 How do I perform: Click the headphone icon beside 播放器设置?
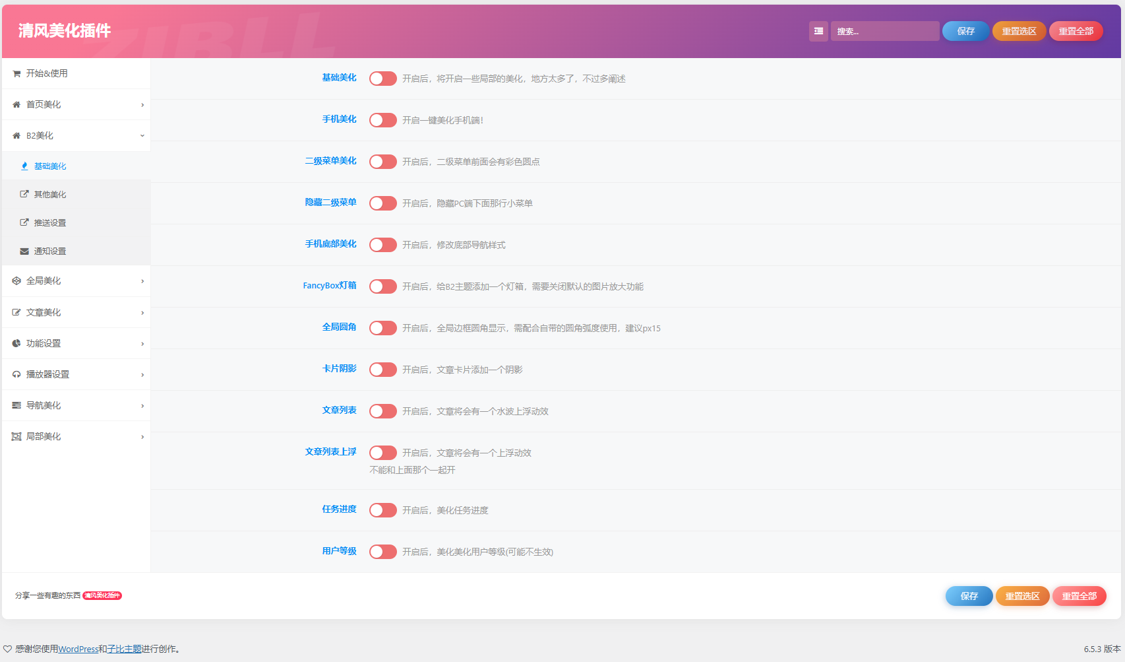(x=16, y=375)
